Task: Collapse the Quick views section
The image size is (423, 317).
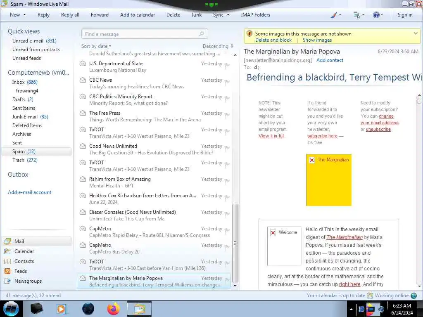Action: pos(24,31)
